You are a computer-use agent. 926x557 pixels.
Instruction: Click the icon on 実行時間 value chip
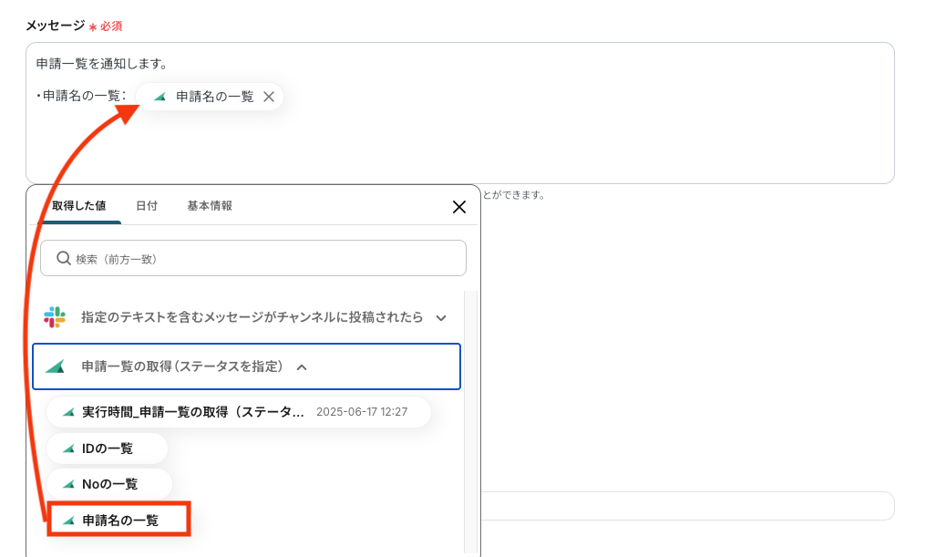[x=67, y=412]
